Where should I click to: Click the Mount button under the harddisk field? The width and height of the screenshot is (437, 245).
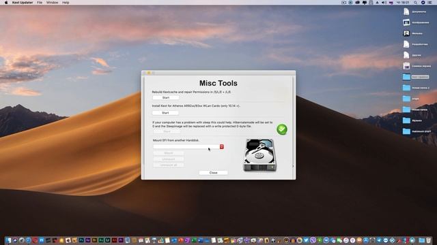pyautogui.click(x=169, y=153)
